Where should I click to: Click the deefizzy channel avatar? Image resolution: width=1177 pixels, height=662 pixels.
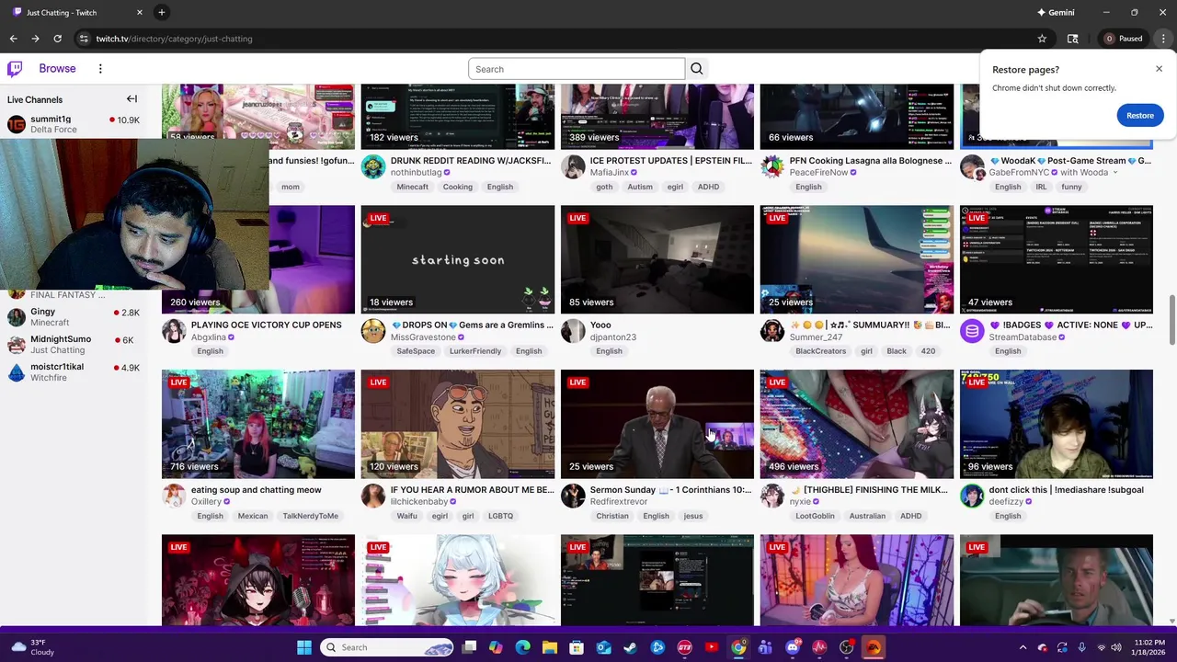click(972, 496)
